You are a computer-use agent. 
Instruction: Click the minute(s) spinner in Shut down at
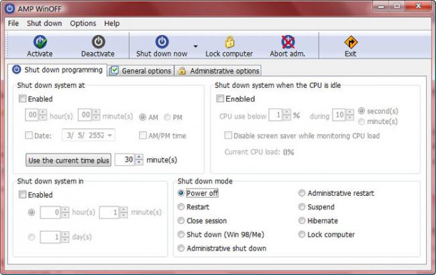point(96,115)
